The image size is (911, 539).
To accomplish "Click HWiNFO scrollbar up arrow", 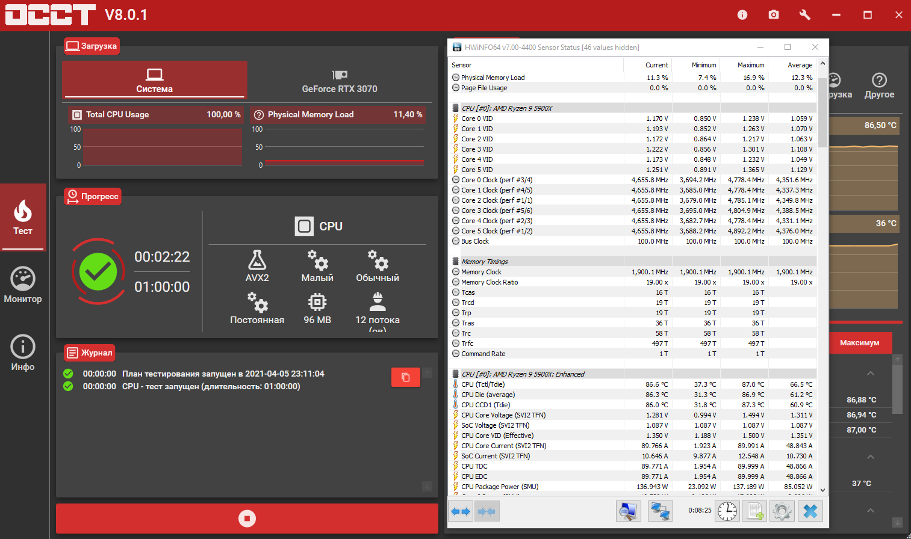I will click(822, 64).
